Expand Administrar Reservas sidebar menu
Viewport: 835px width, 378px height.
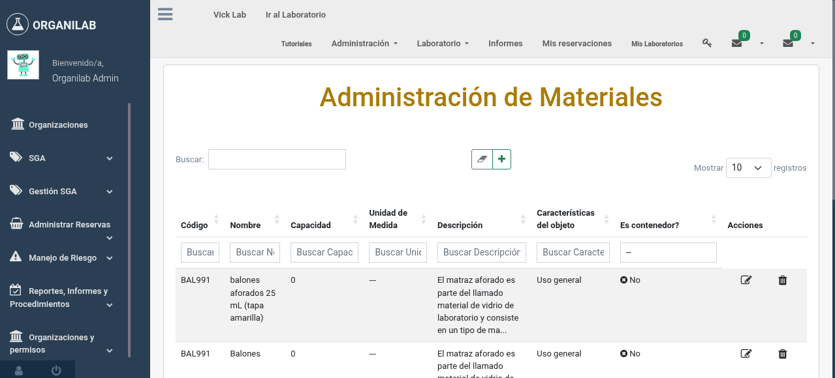pyautogui.click(x=62, y=229)
